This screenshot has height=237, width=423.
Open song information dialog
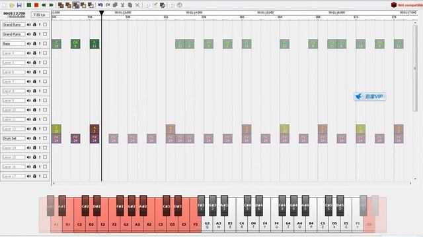pyautogui.click(x=147, y=5)
